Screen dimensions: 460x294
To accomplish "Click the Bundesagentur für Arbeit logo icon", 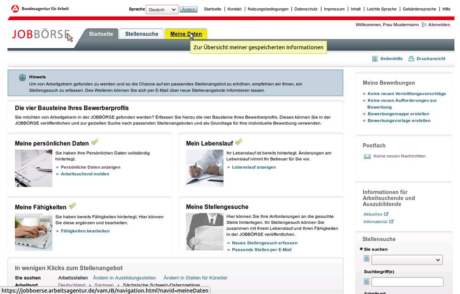I will click(x=15, y=9).
